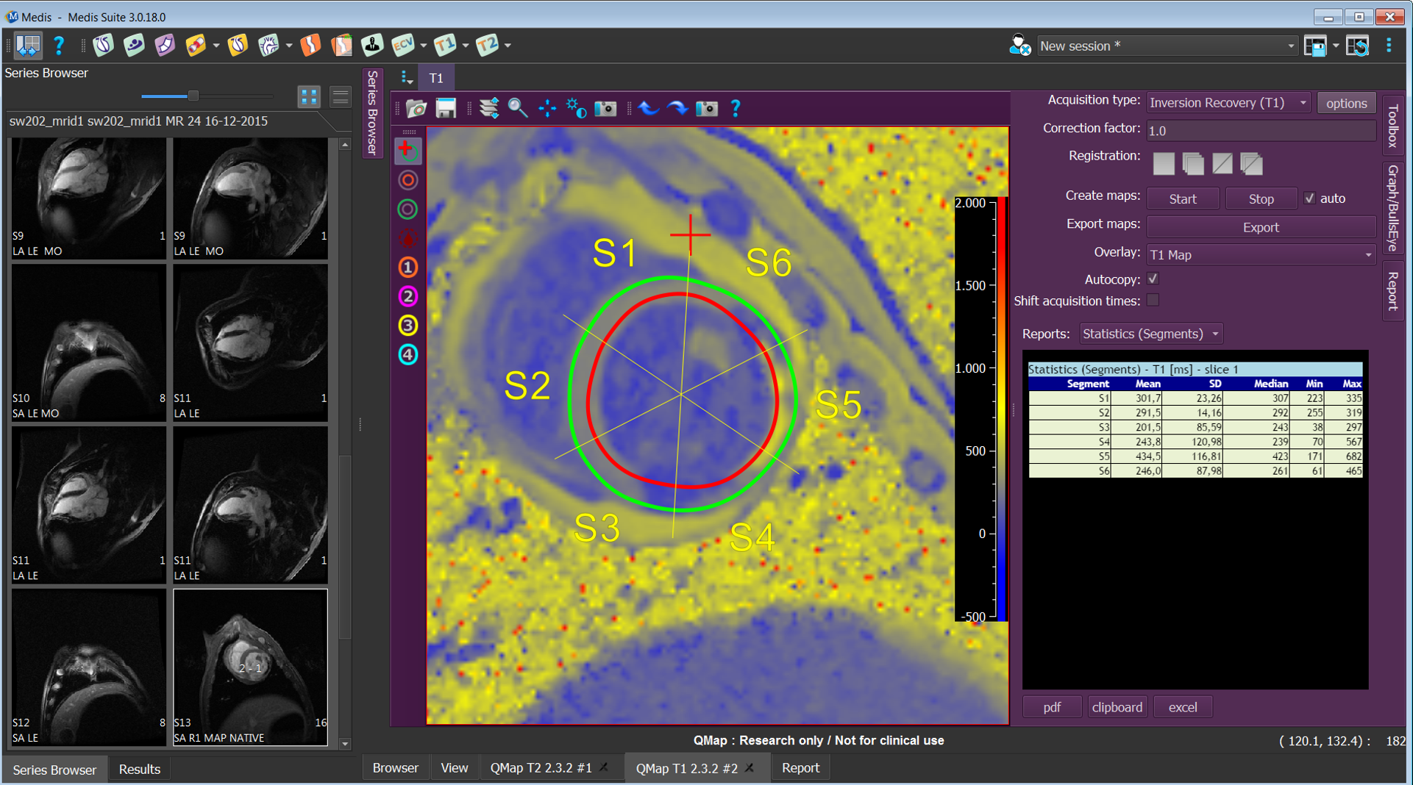Open the Results tab
Viewport: 1413px width, 785px height.
139,769
